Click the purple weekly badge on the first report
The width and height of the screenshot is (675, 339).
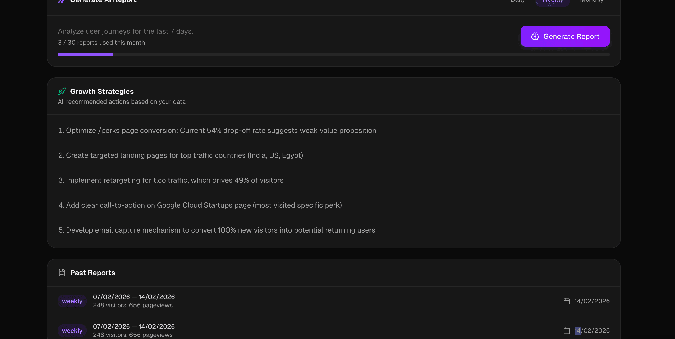point(72,301)
